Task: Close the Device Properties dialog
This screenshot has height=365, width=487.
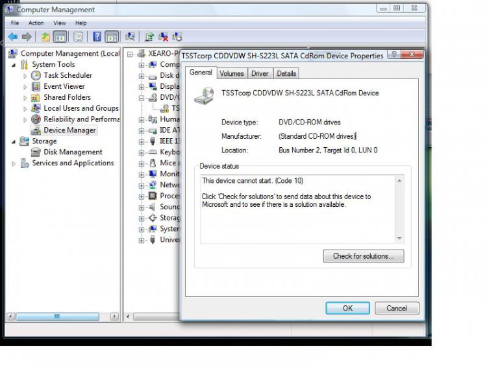Action: [412, 54]
